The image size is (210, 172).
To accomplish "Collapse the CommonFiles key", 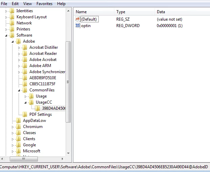I will (19, 90).
